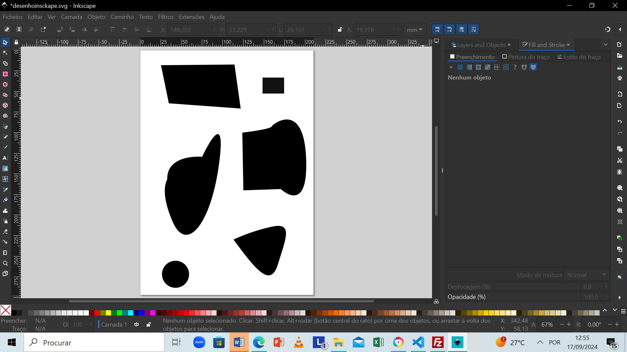
Task: Select the fill color picker tool
Action: tap(6, 190)
